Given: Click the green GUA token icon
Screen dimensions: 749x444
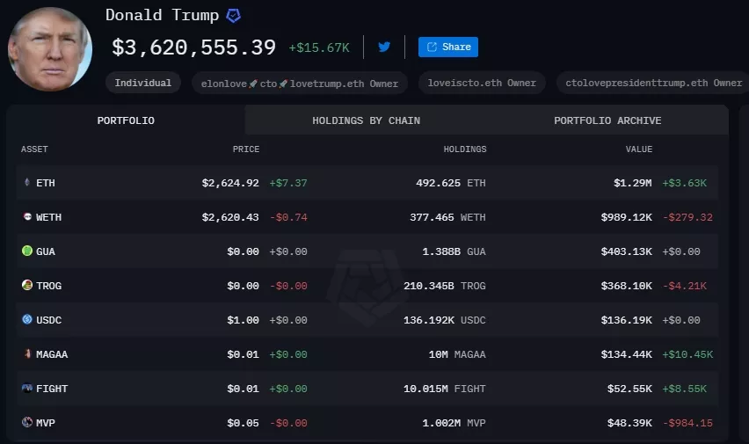Looking at the screenshot, I should pyautogui.click(x=26, y=251).
